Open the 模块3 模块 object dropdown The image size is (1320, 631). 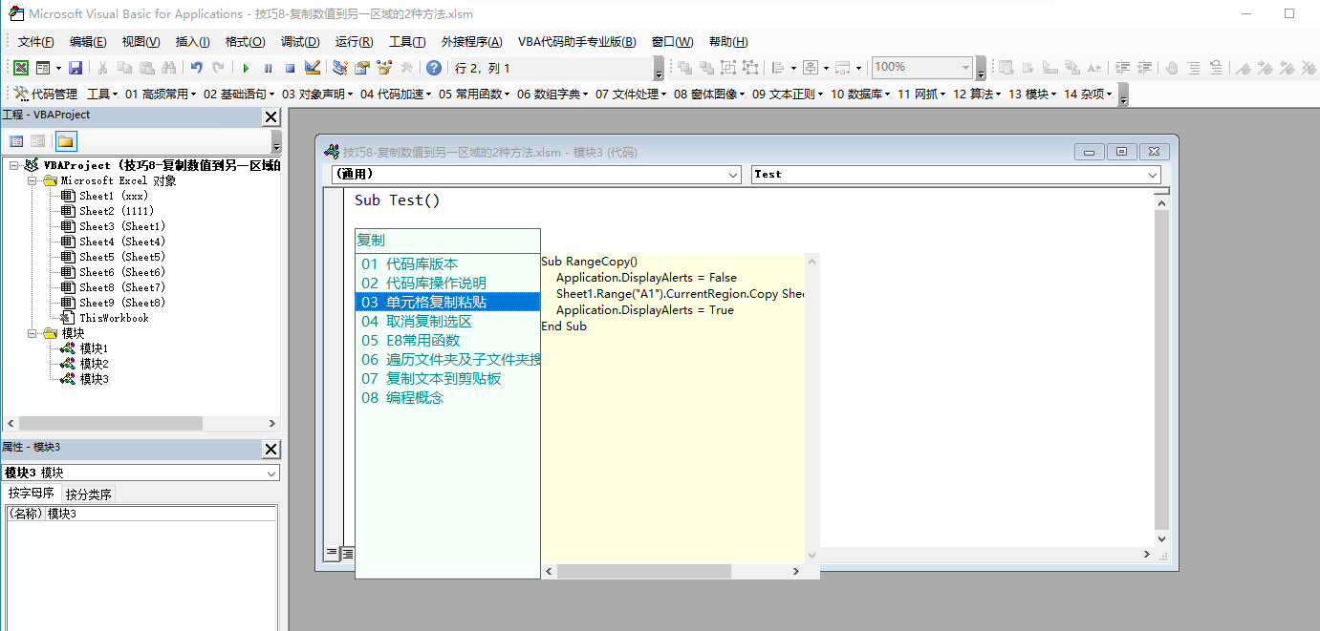[x=271, y=473]
